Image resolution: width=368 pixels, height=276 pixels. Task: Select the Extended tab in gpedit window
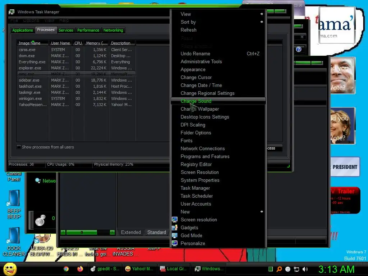click(x=131, y=233)
